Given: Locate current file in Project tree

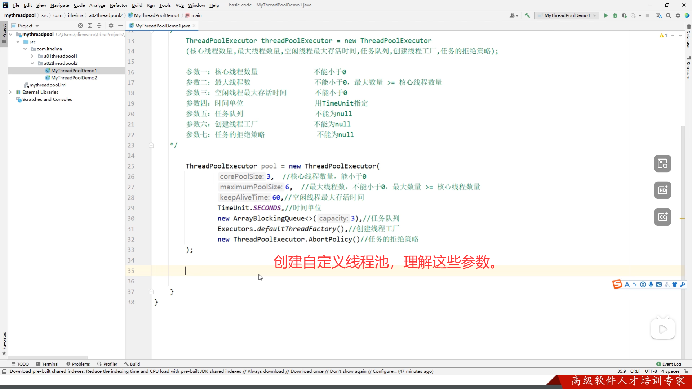Looking at the screenshot, I should [x=80, y=26].
